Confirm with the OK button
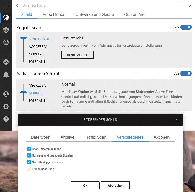195x192 pixels. 85,186
